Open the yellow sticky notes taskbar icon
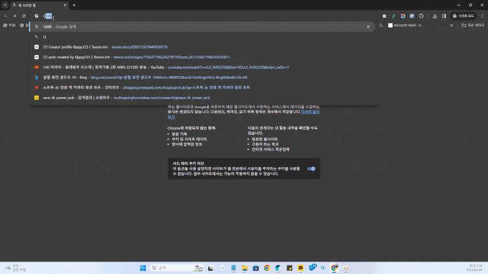 click(290, 268)
